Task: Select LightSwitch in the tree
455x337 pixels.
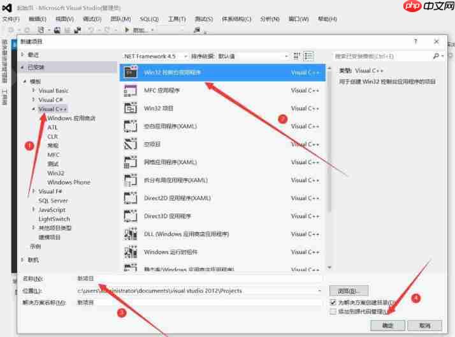Action: [54, 219]
